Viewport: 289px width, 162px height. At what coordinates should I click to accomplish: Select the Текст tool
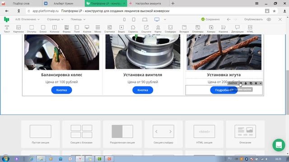coord(7,29)
